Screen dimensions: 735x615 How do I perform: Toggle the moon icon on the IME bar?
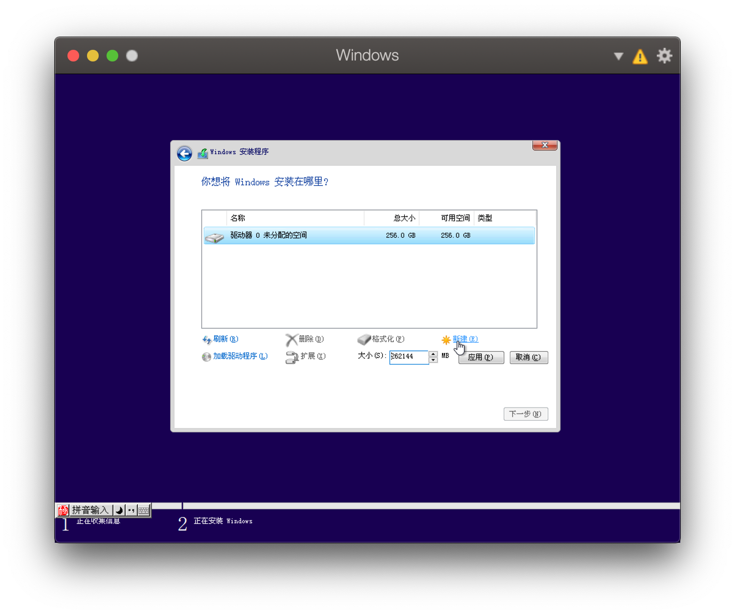[118, 510]
